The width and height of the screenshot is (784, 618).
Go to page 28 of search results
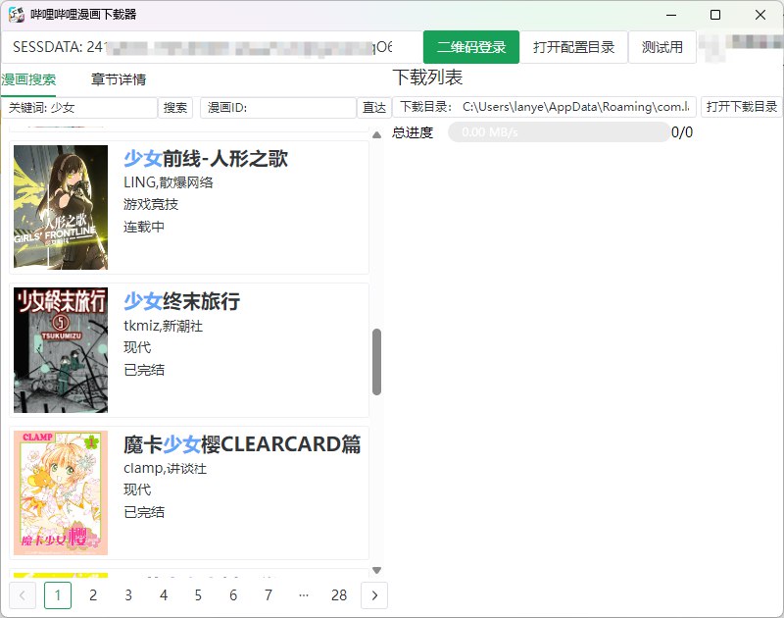[339, 595]
